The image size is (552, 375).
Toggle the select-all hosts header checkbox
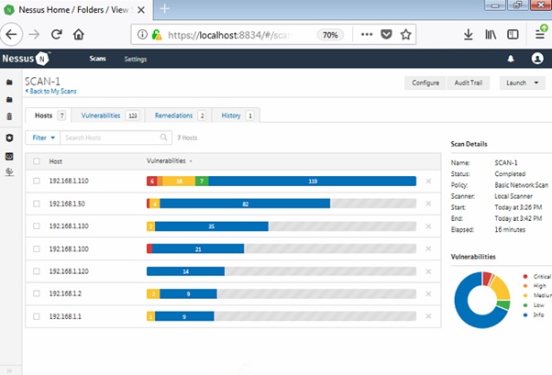pyautogui.click(x=37, y=160)
